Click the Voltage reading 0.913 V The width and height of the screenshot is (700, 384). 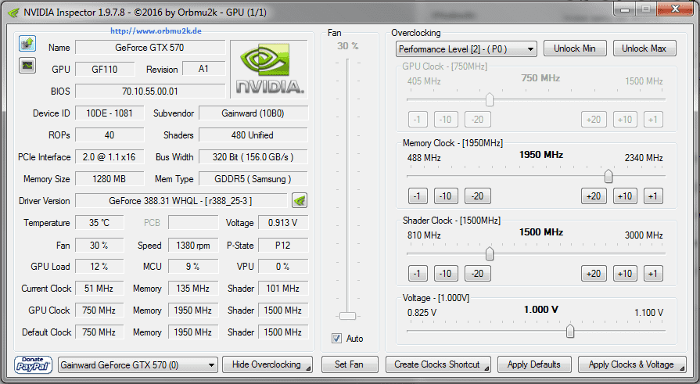pos(283,222)
